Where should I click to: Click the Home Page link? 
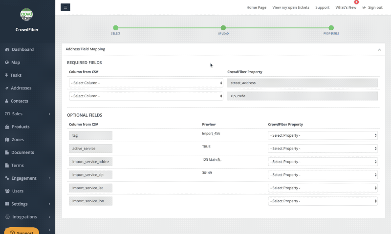pyautogui.click(x=256, y=8)
